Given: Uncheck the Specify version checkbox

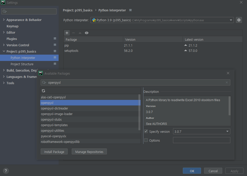Looking at the screenshot, I should tap(146, 131).
